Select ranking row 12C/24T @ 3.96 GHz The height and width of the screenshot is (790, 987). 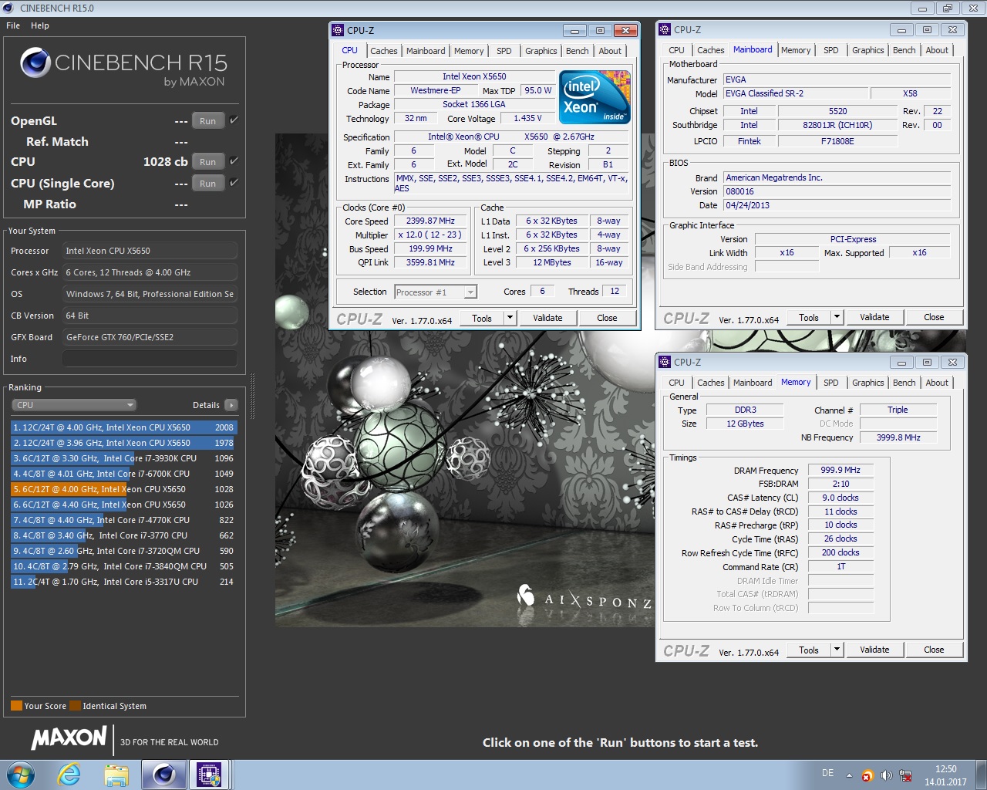(123, 443)
